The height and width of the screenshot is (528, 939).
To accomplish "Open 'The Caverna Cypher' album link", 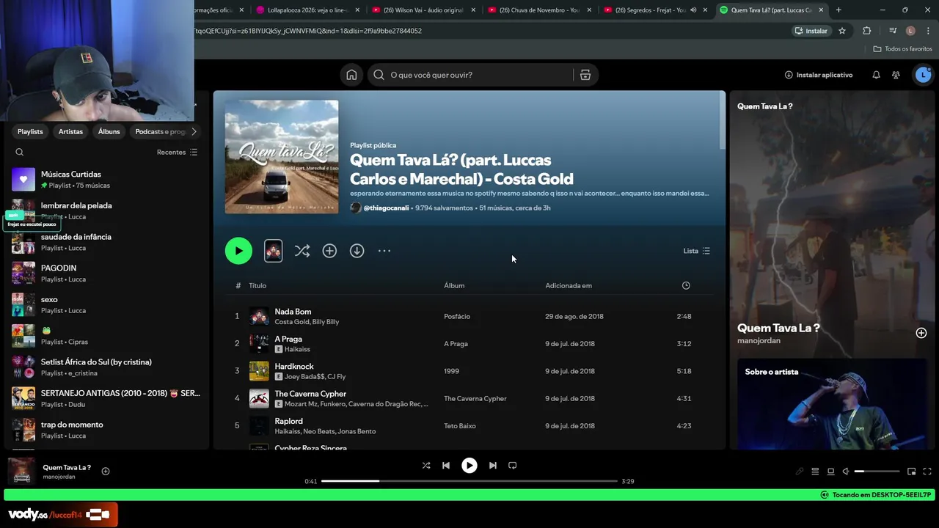I will tap(475, 398).
